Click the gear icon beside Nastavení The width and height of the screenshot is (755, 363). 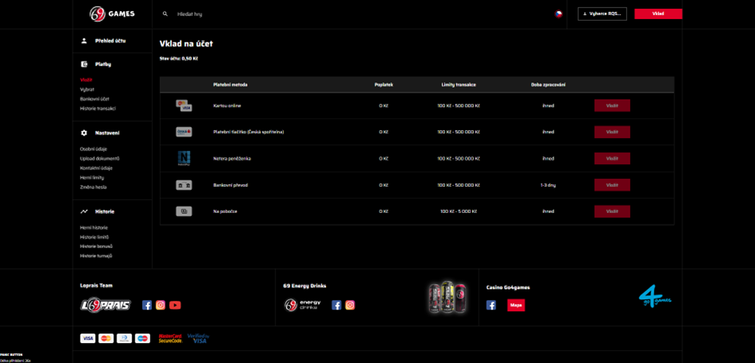(84, 132)
